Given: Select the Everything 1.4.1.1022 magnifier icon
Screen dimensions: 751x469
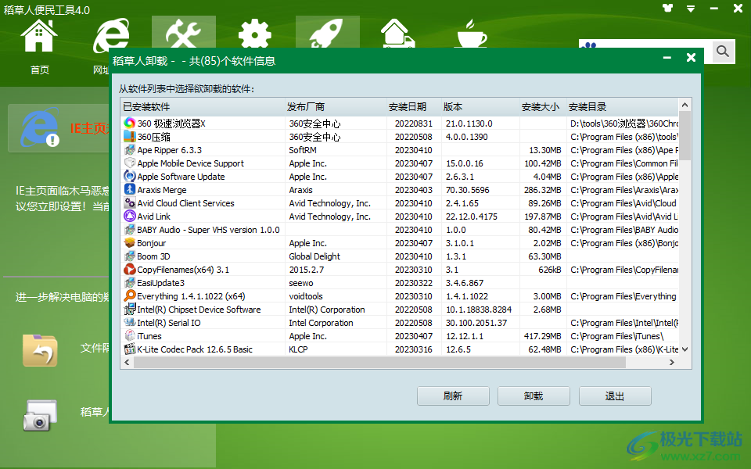Looking at the screenshot, I should tap(129, 295).
